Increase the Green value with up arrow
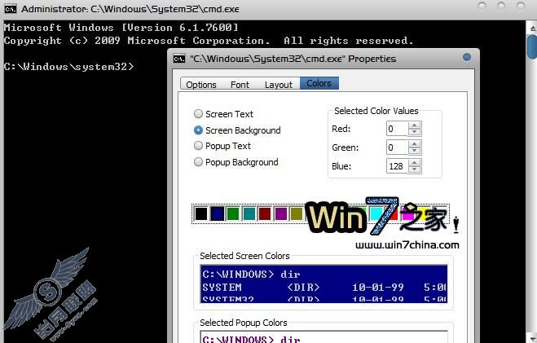Viewport: 537px width, 343px height. (415, 144)
